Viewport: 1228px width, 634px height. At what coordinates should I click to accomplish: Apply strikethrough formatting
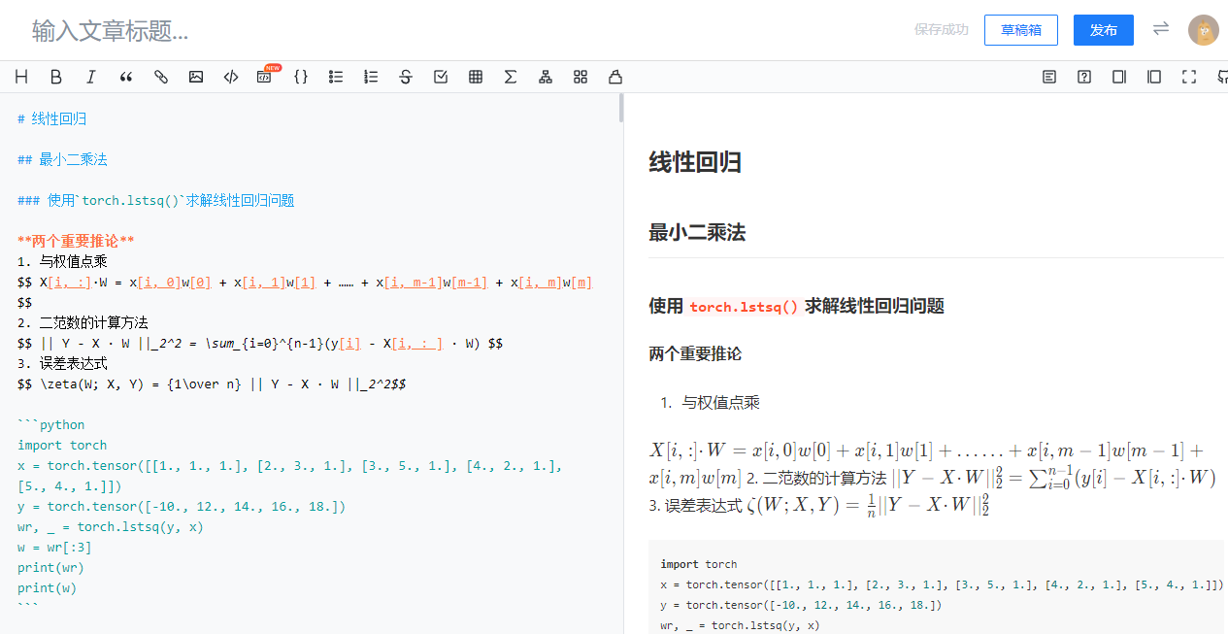406,77
